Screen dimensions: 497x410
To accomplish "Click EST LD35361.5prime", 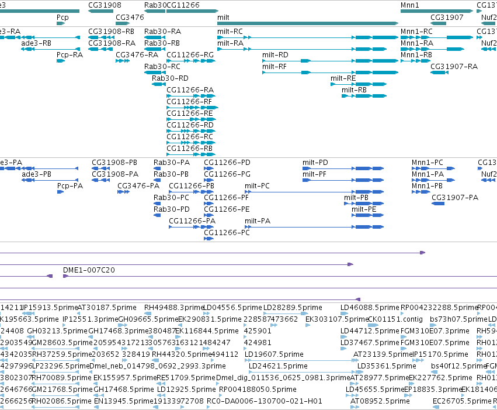I will click(387, 366).
